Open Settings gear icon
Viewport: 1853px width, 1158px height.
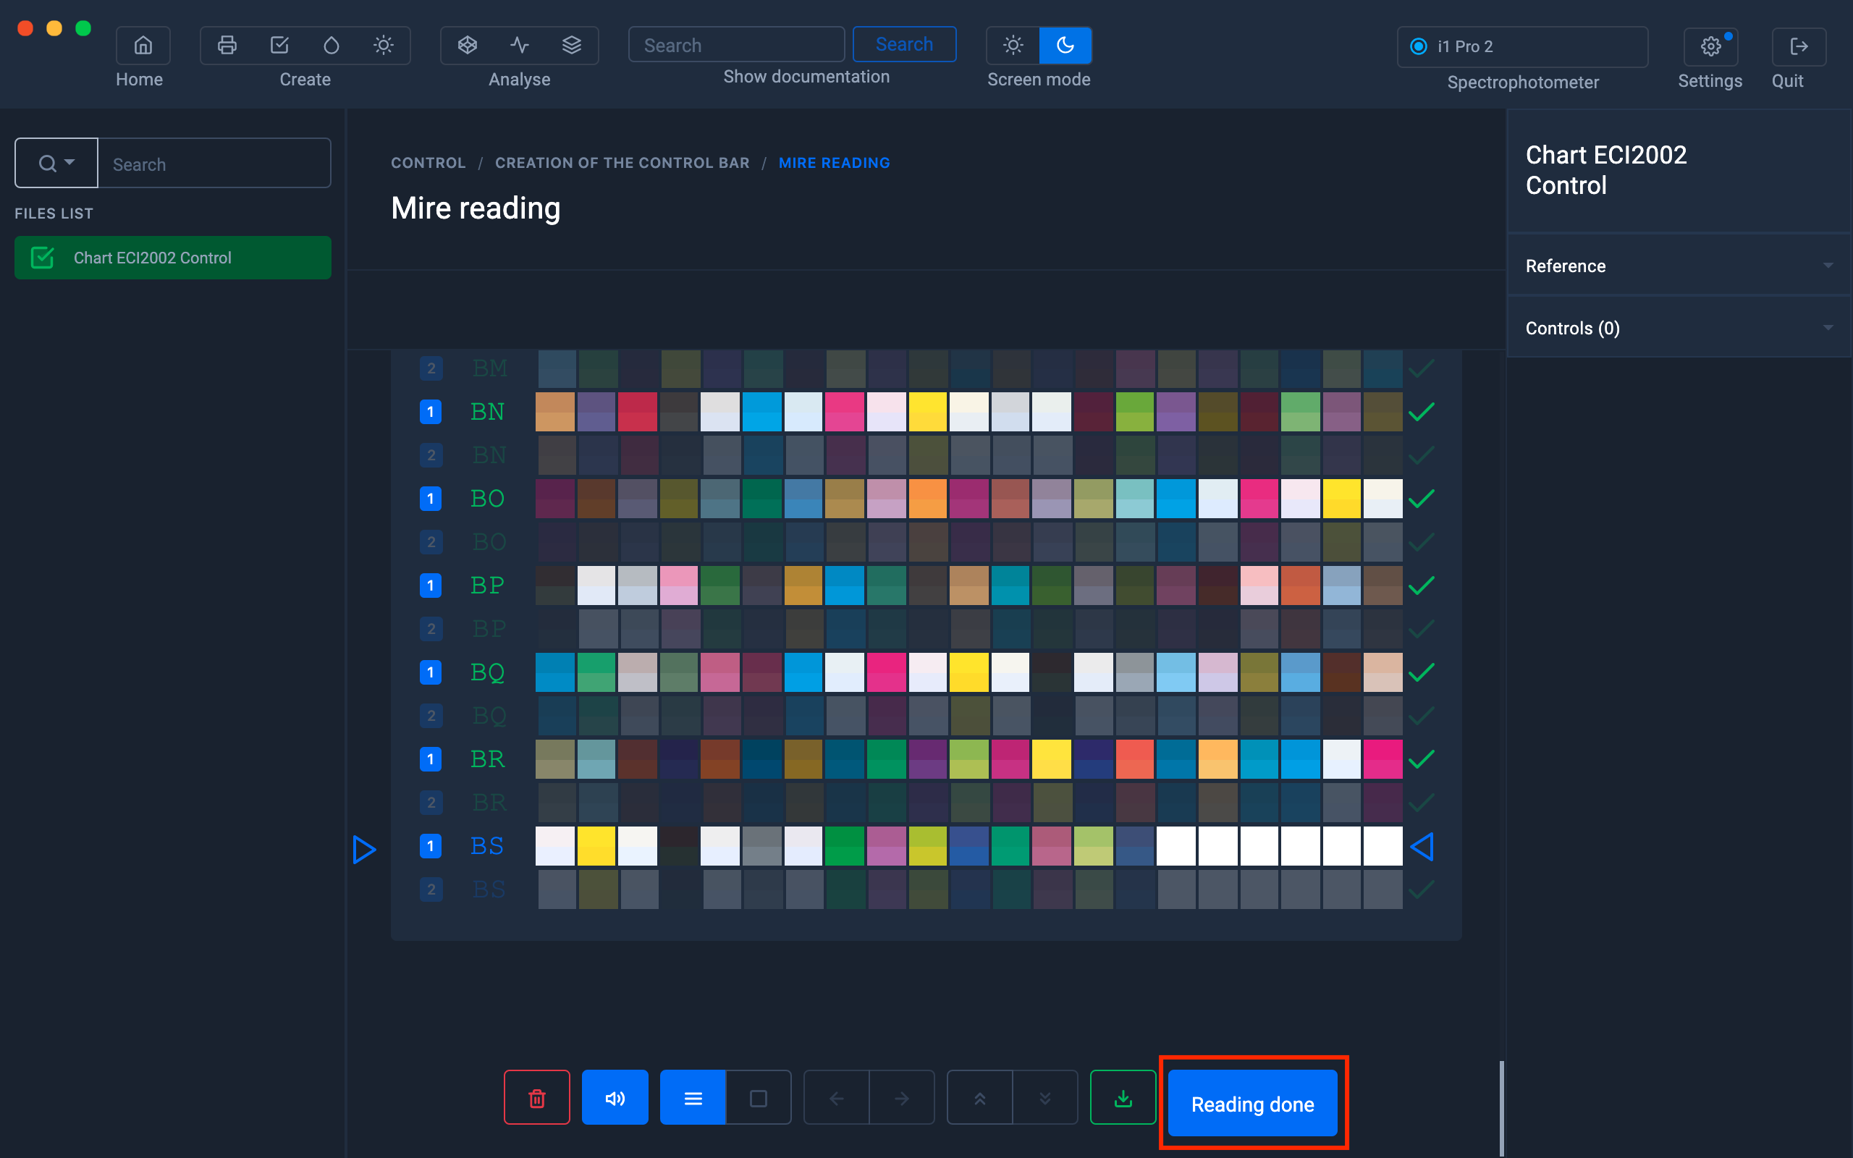tap(1710, 47)
